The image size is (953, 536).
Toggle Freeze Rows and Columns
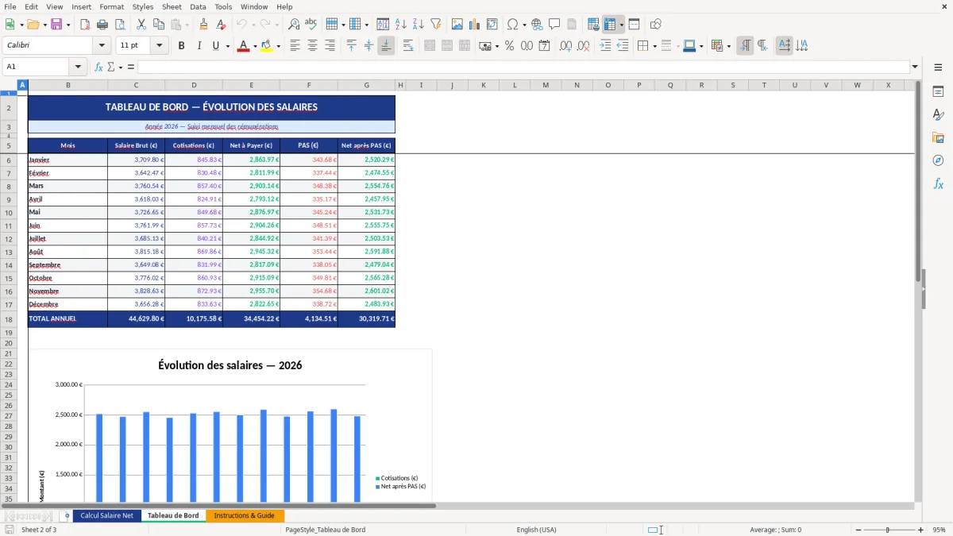[x=609, y=25]
